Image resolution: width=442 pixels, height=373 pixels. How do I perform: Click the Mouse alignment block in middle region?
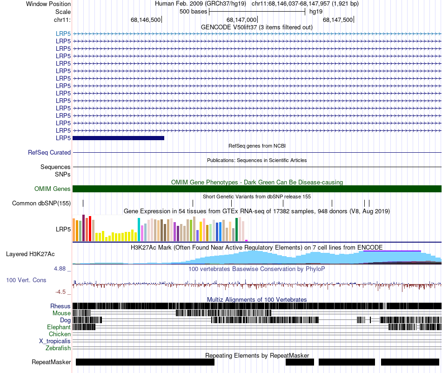(223, 313)
